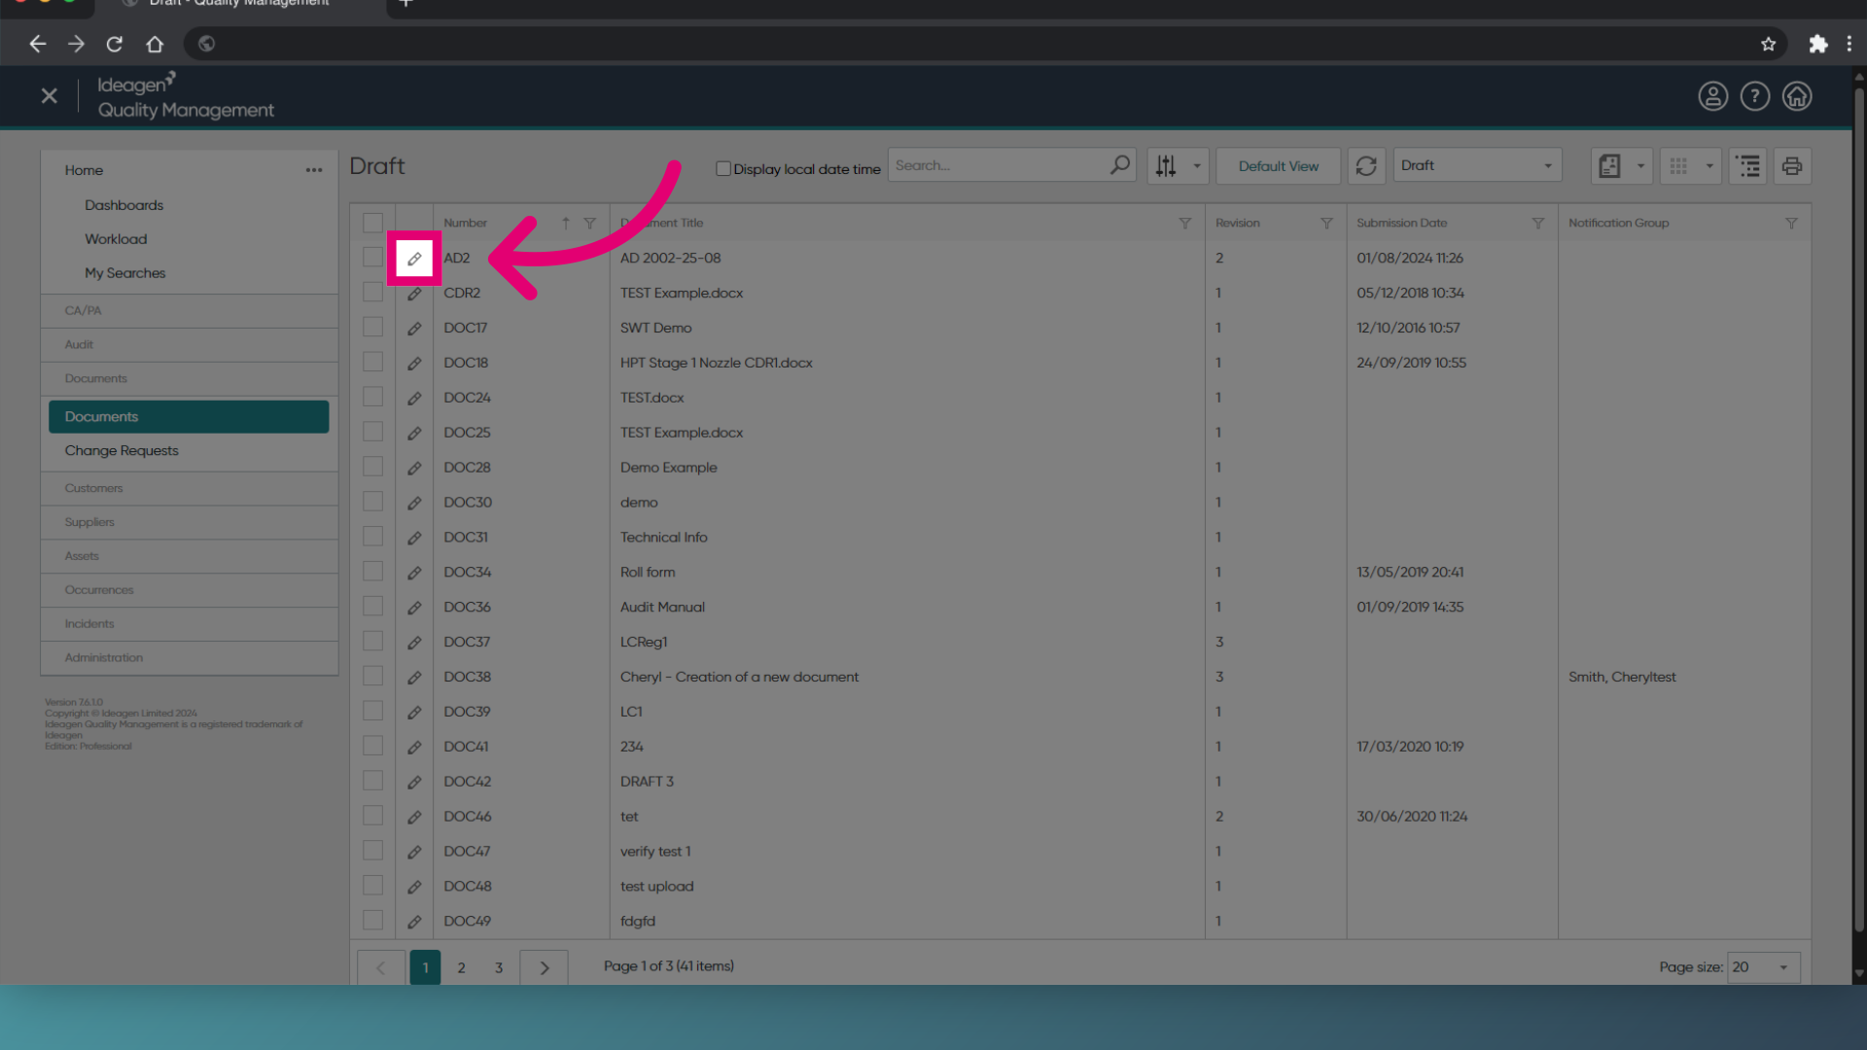This screenshot has height=1050, width=1867.
Task: Click the document export icon
Action: point(1609,166)
